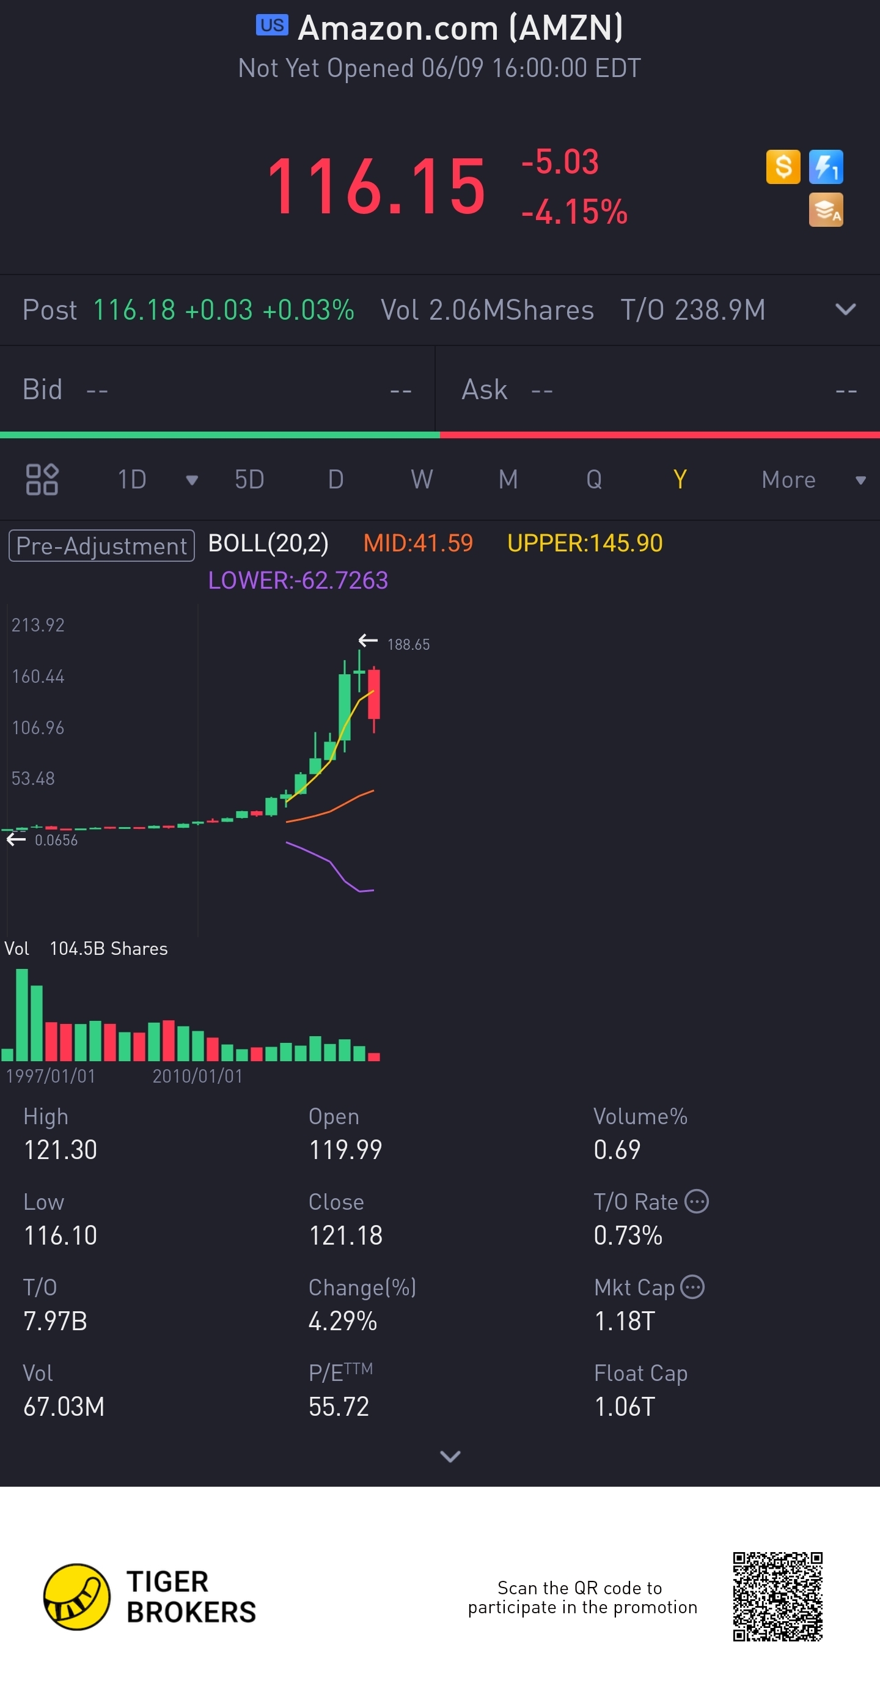The width and height of the screenshot is (880, 1708).
Task: Tap the LOWER:-62.7263 Bollinger value
Action: 298,580
